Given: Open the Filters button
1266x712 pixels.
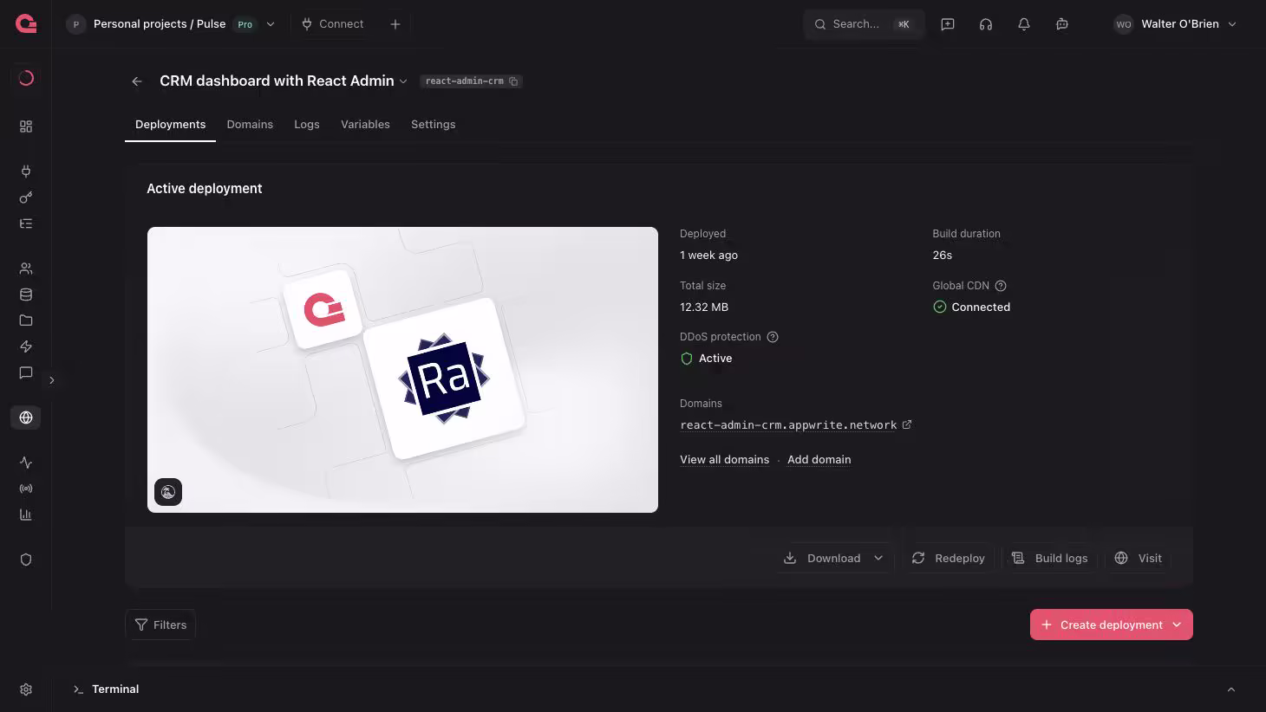Looking at the screenshot, I should coord(160,625).
